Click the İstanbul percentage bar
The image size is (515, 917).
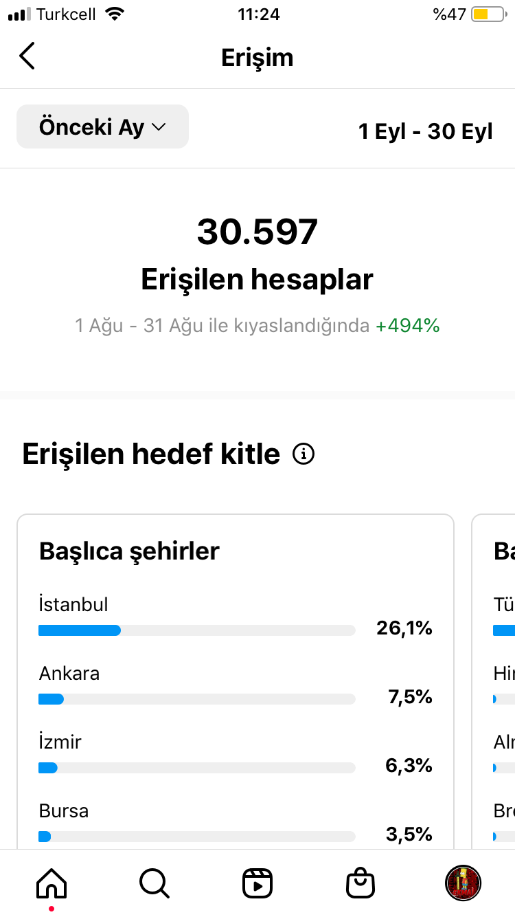197,630
